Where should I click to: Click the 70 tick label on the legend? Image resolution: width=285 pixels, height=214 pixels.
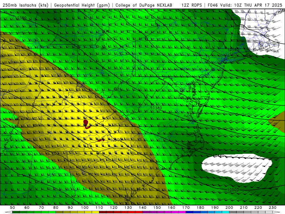click(41, 208)
